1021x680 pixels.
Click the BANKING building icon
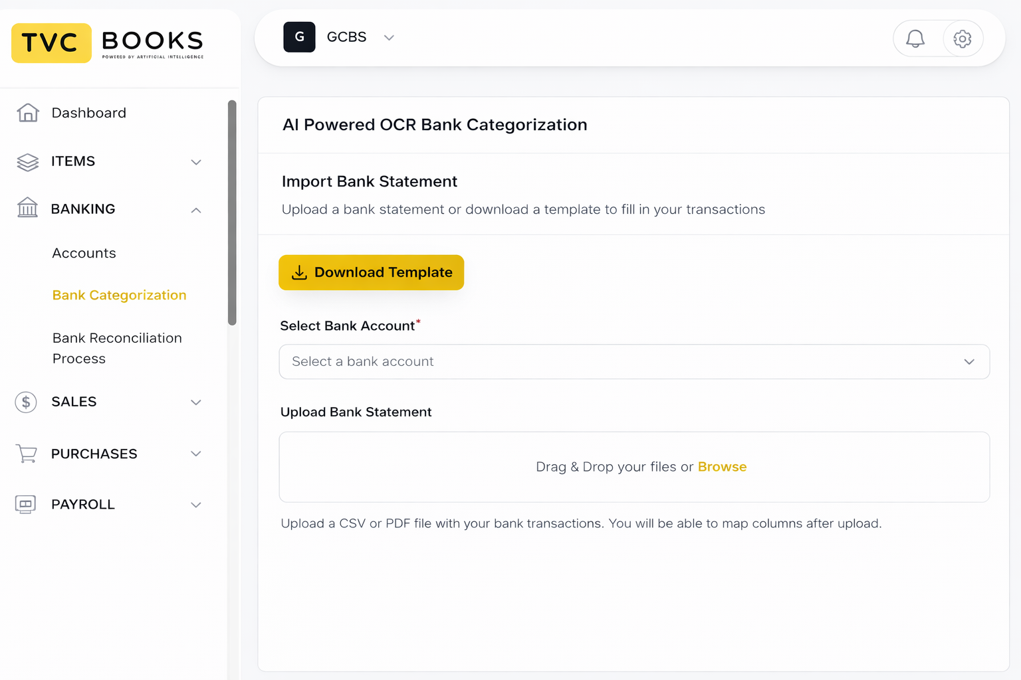(x=27, y=209)
